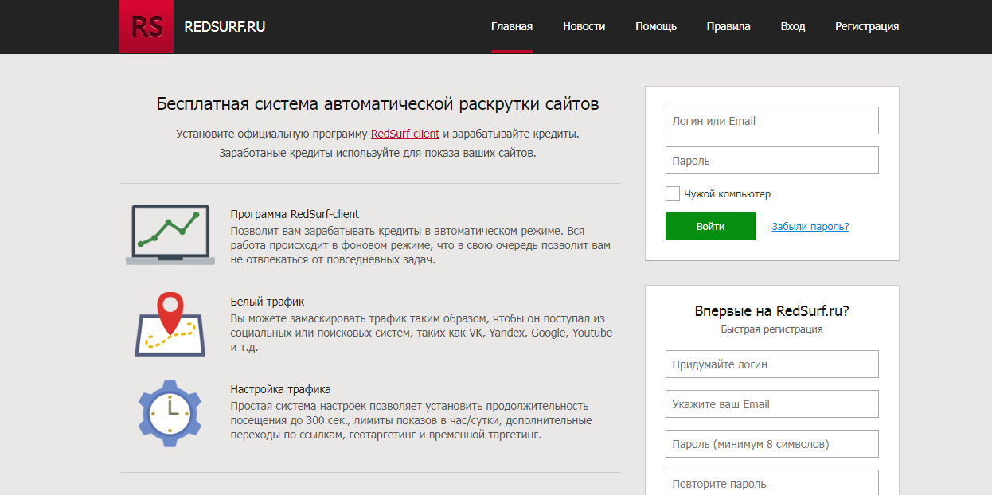The width and height of the screenshot is (992, 495).
Task: Click the laptop chart icon for RedSurf-client
Action: click(x=170, y=235)
